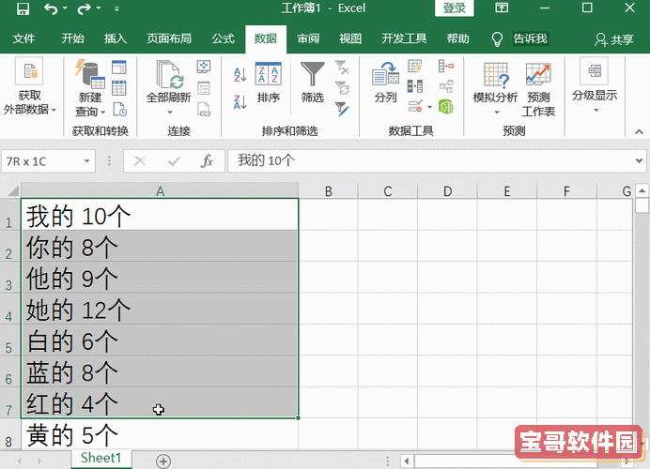
Task: Click the Flash Fill icon
Action: coord(415,66)
